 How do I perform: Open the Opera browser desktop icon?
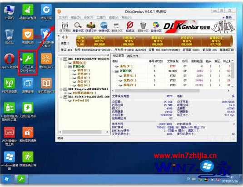[x=10, y=61]
